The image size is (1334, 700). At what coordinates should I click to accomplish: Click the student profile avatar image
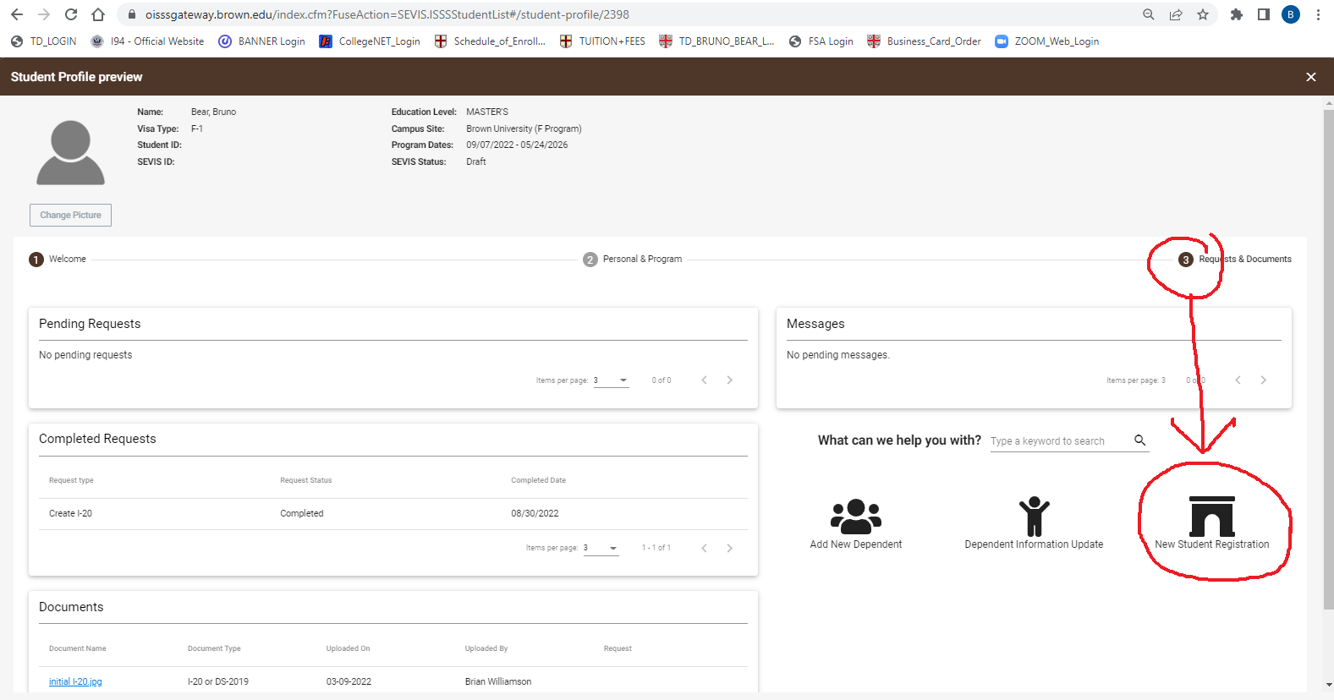pos(70,152)
